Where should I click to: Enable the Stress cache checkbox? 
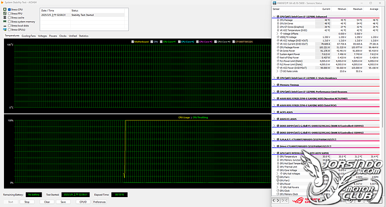(x=9, y=18)
